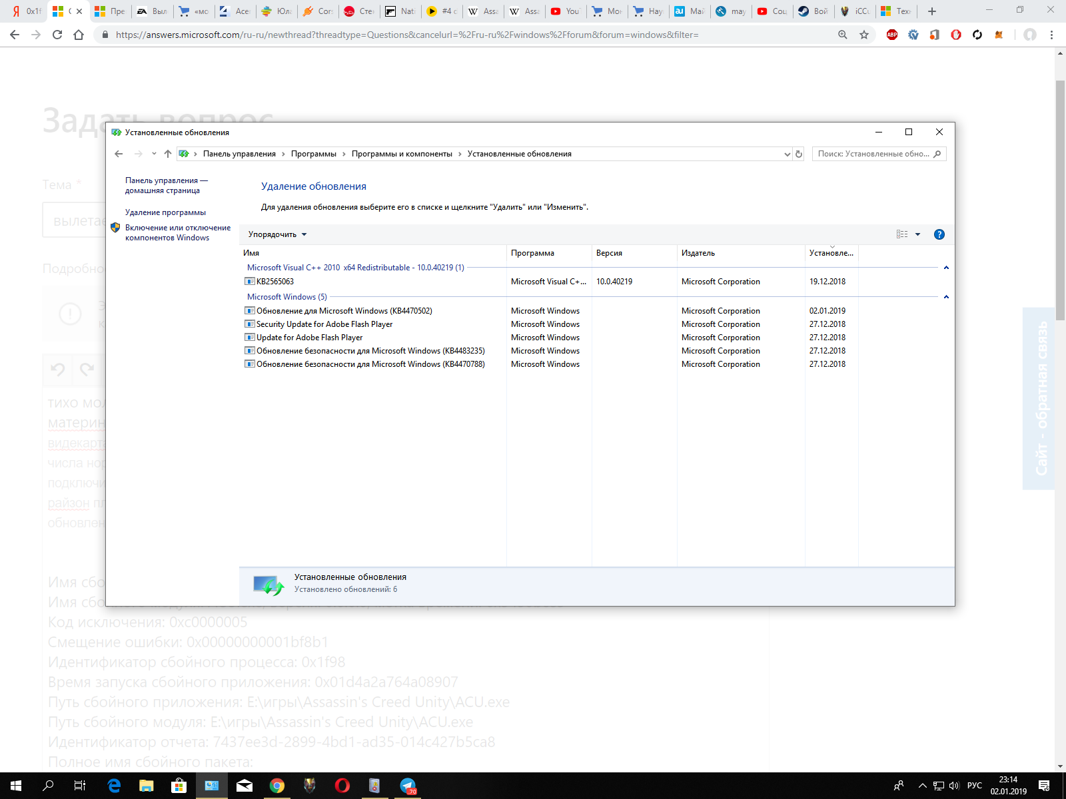
Task: Collapse the Microsoft Windows (5) group
Action: pos(946,297)
